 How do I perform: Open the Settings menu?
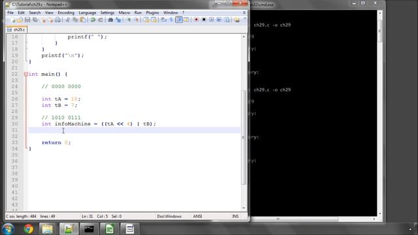coord(107,12)
